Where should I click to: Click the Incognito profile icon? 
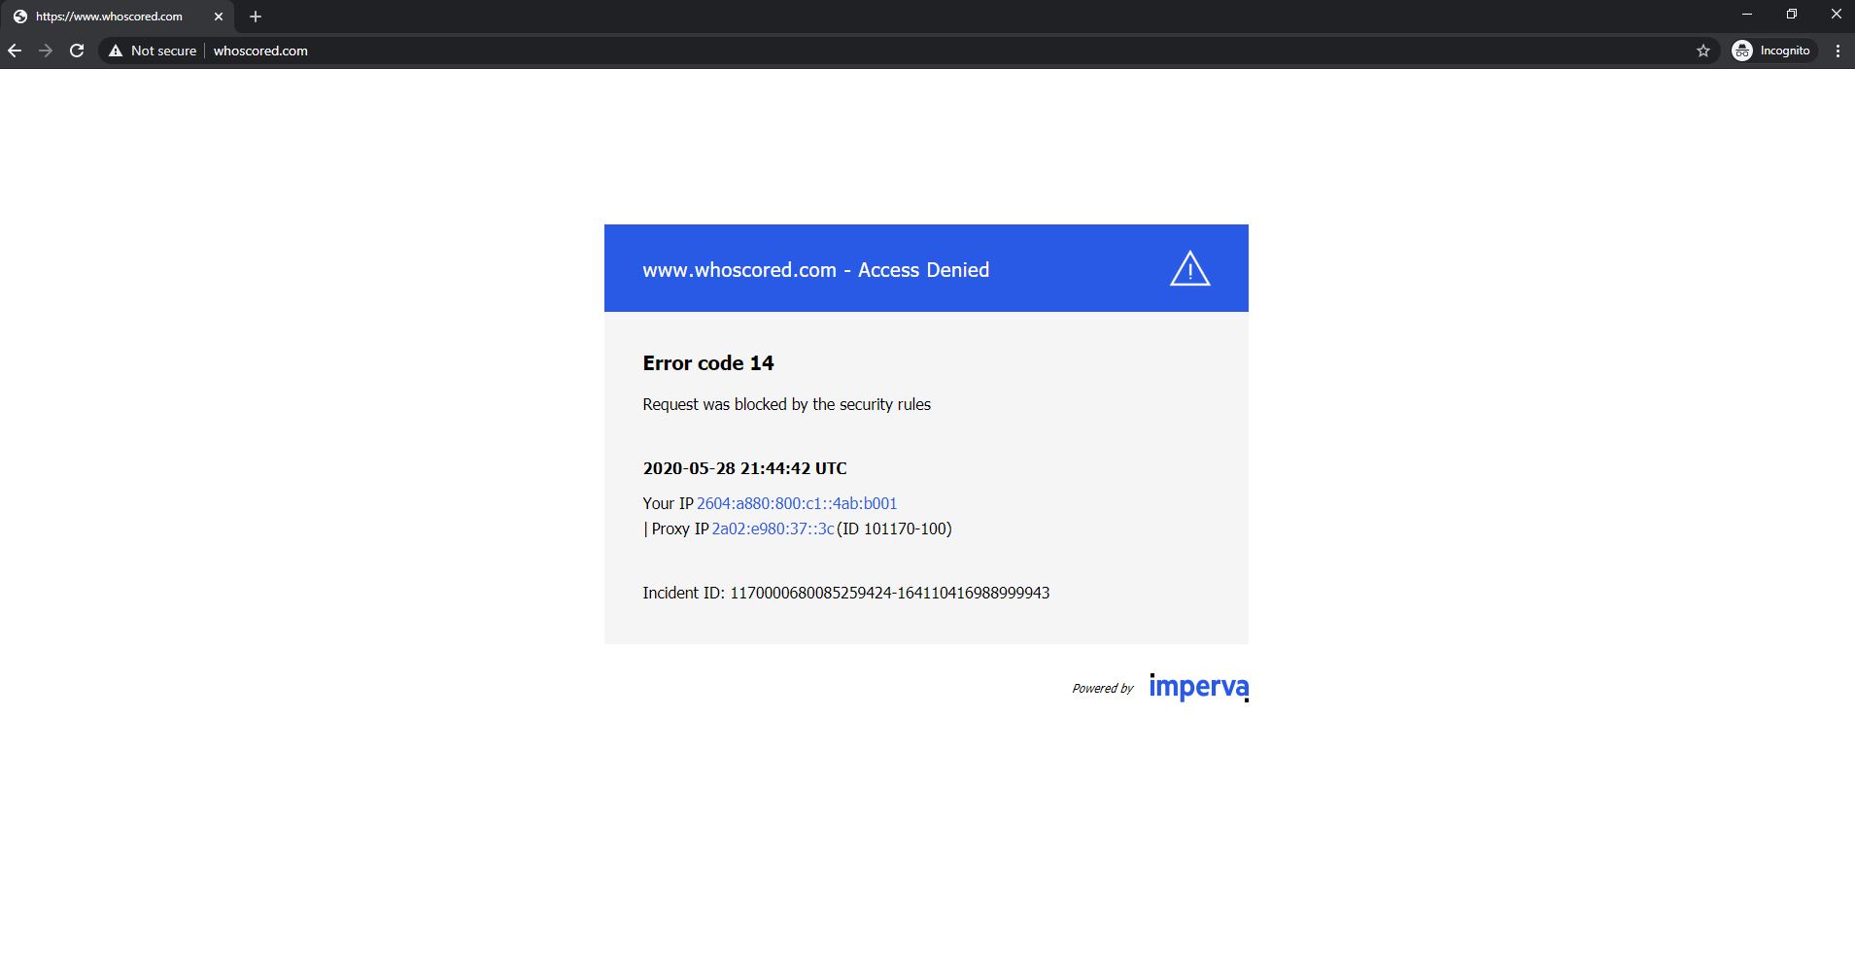(1742, 51)
